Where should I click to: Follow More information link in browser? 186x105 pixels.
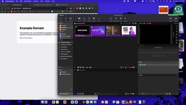[x=26, y=38]
